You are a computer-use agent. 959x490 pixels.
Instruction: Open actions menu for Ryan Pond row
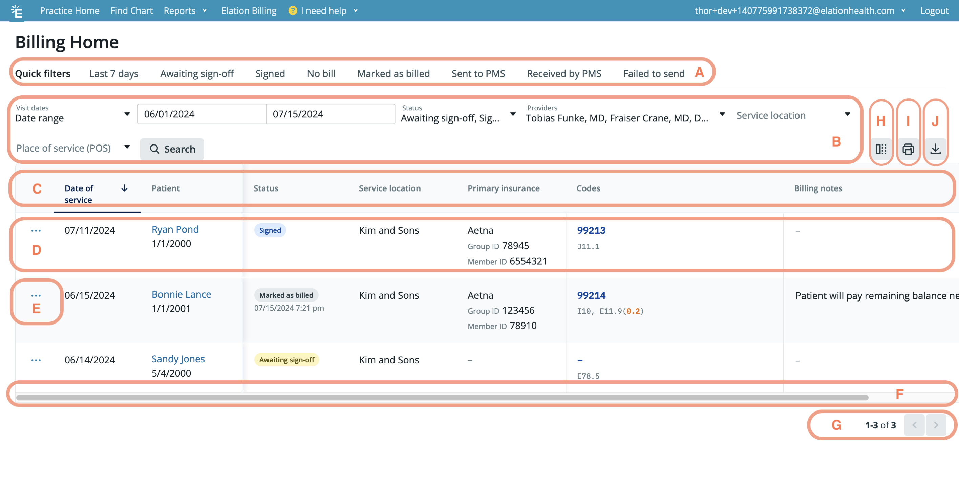click(x=36, y=231)
